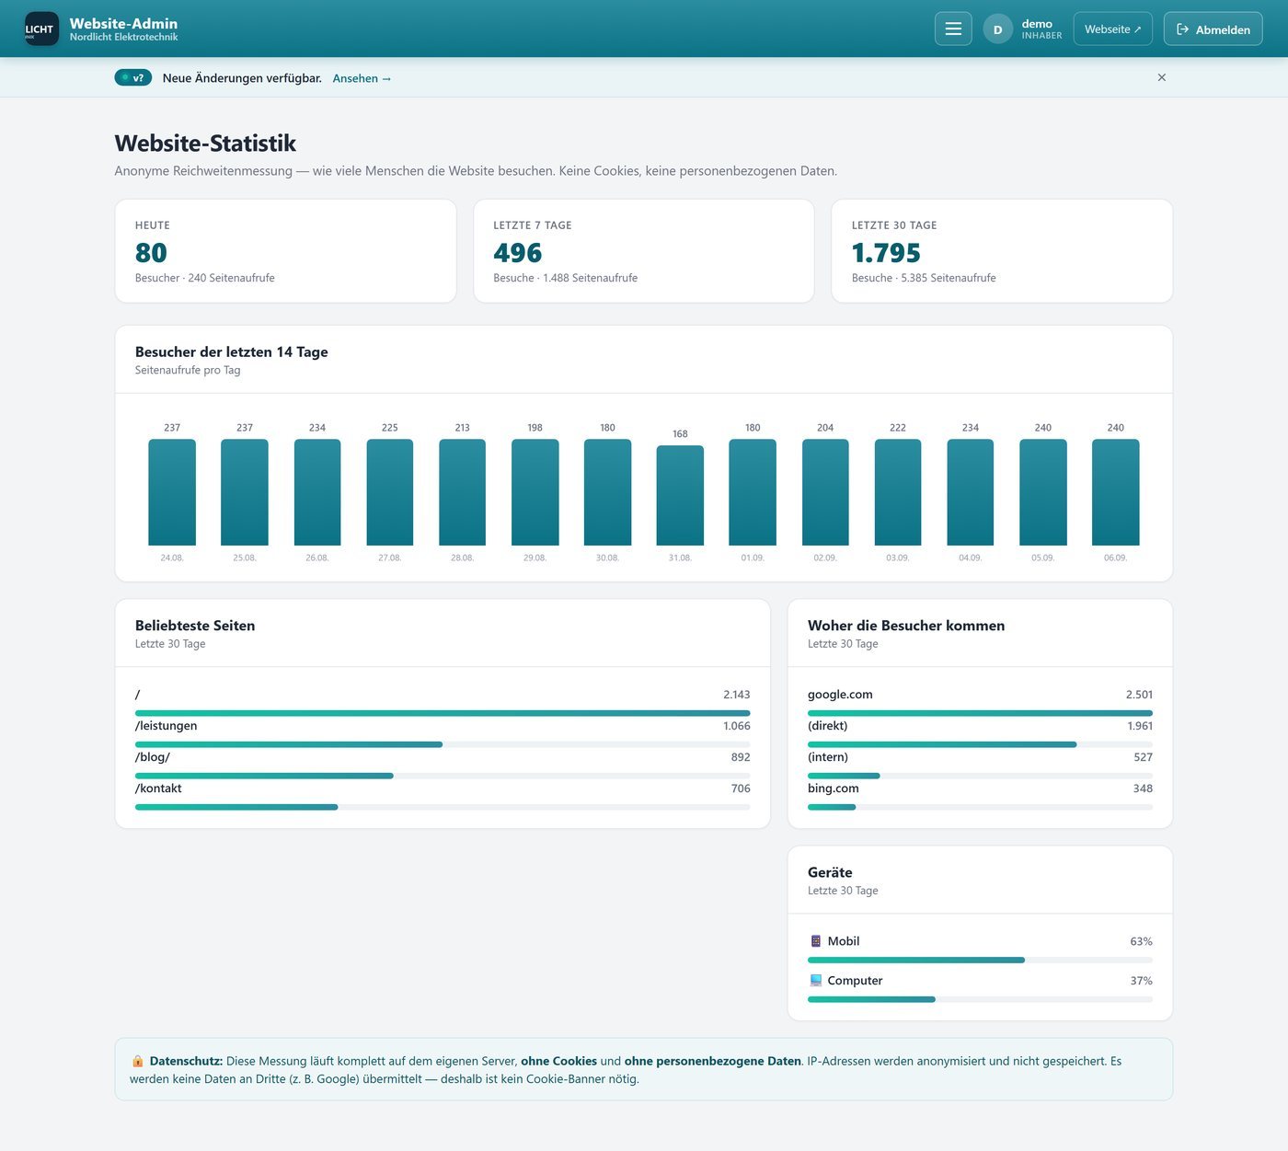Screen dimensions: 1288x1151
Task: Click the chart bar for 02.09.
Action: pos(825,492)
